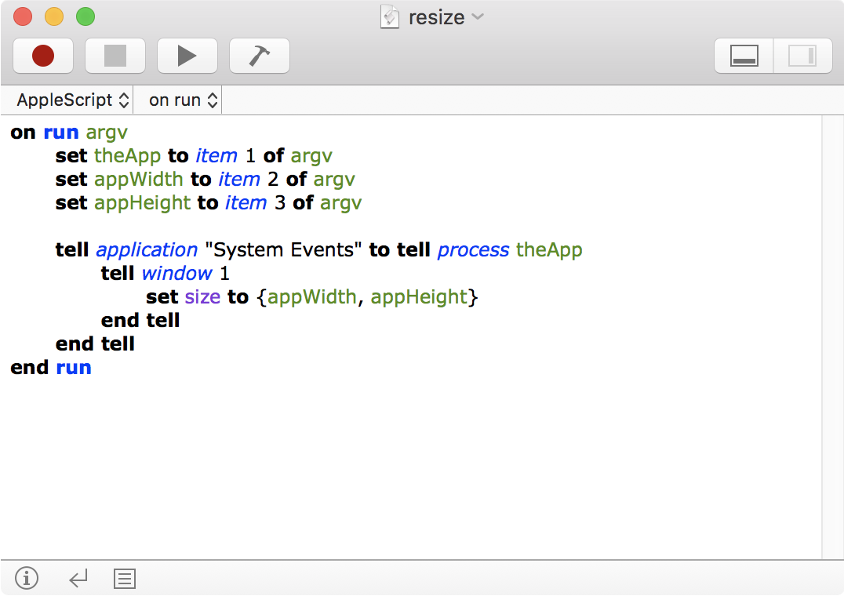Show the result pane via the return-arrow icon
This screenshot has height=596, width=844.
point(78,578)
